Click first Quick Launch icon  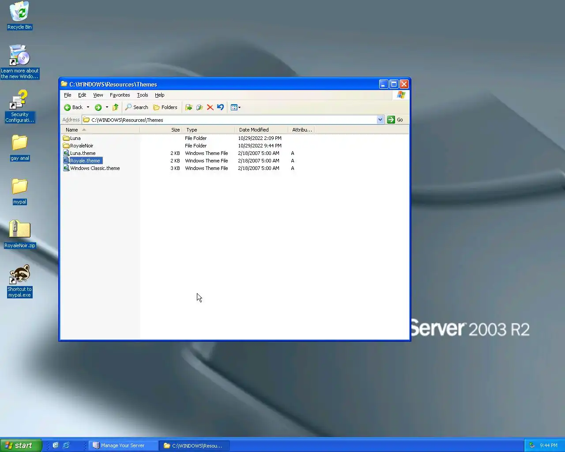(56, 445)
